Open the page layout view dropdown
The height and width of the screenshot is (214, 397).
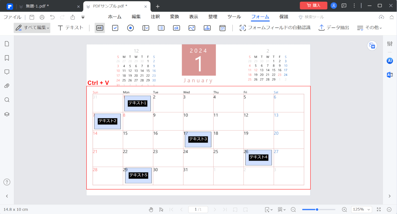(x=282, y=209)
